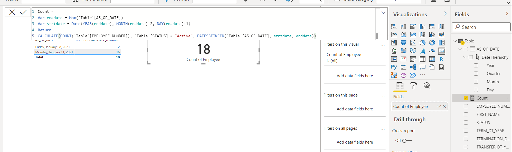Open the Analytics magnifier tab
This screenshot has height=152, width=512.
(x=427, y=86)
